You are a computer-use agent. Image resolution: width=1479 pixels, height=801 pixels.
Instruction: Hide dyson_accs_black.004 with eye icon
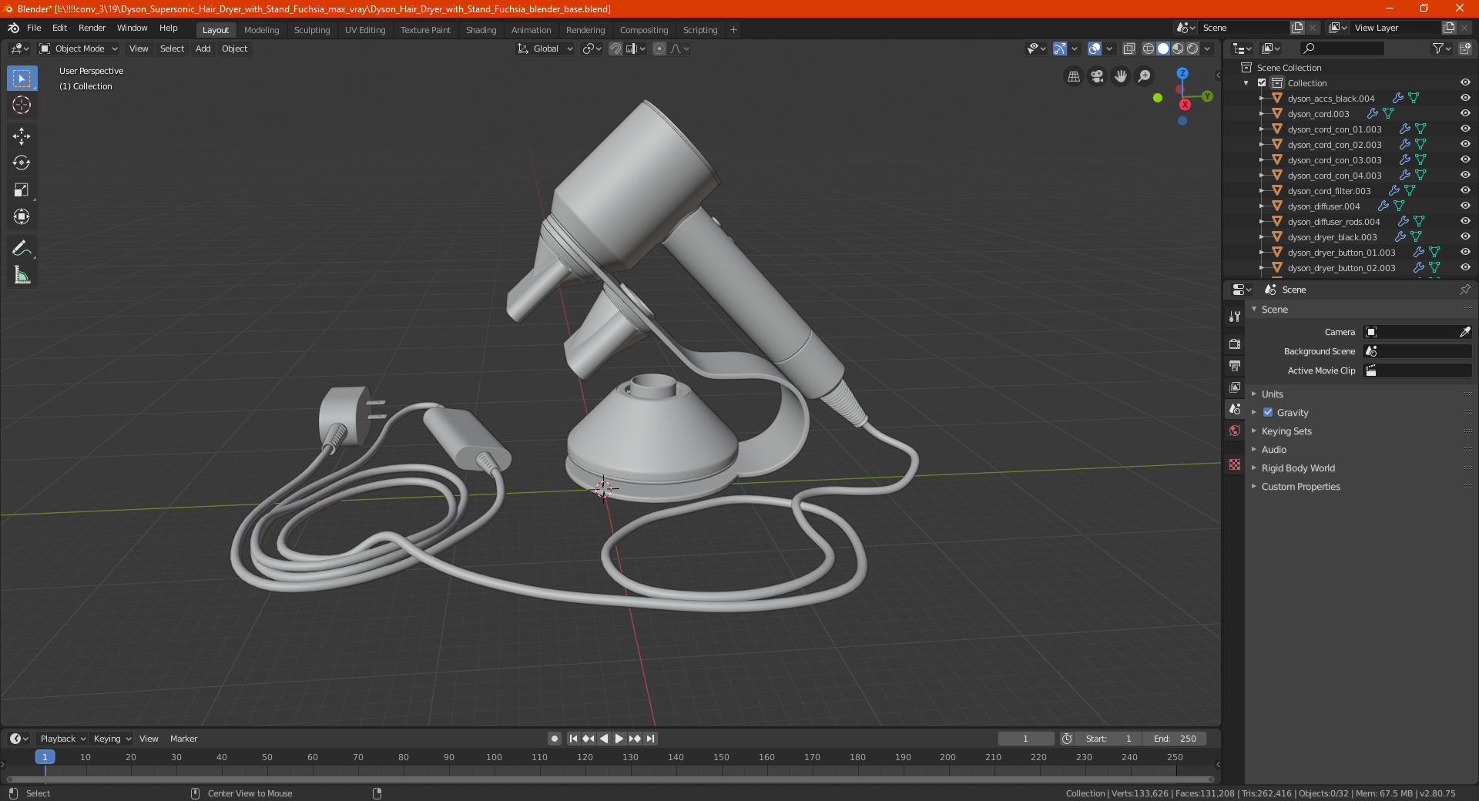[x=1465, y=98]
